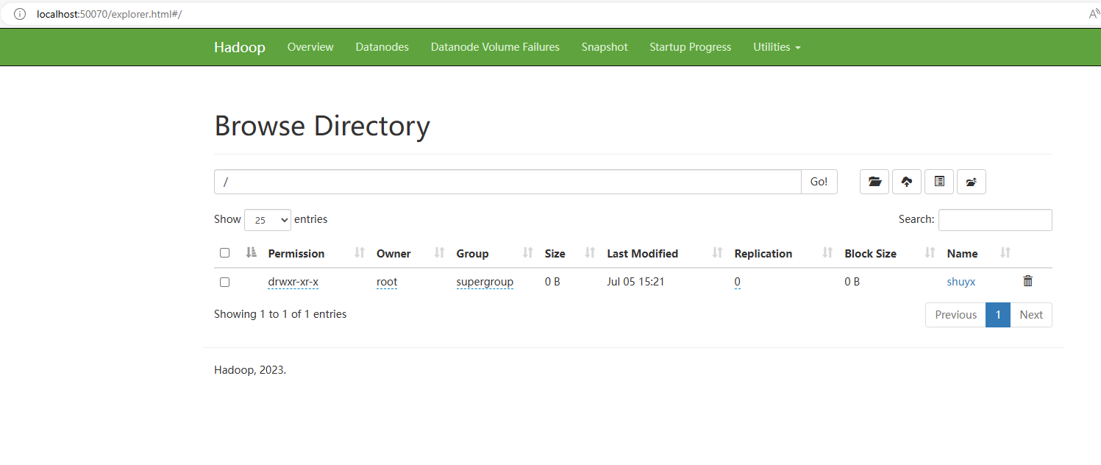Sort entries by Last Modified icon
Screen dimensions: 1101x465
(716, 253)
